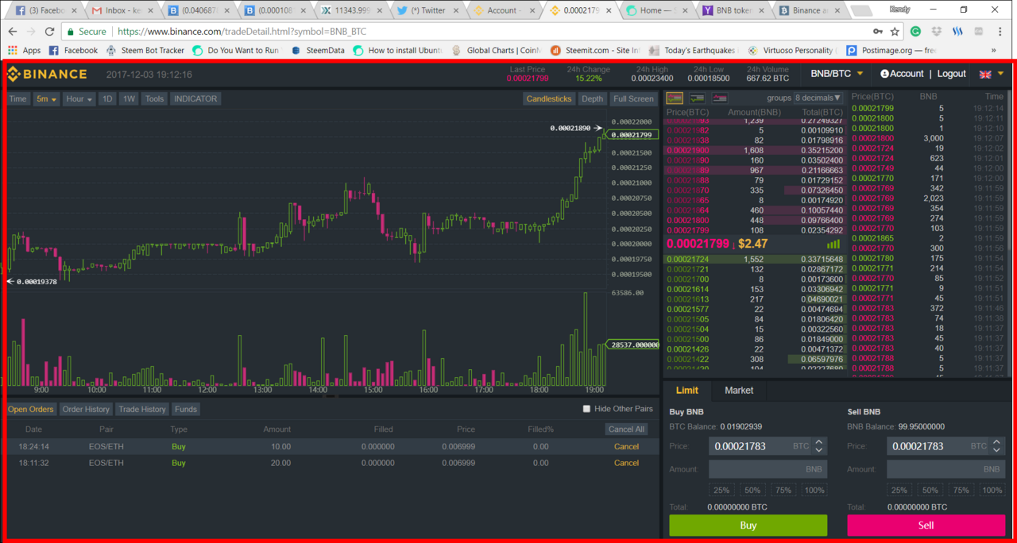Select the Time line chart option
The image size is (1017, 543).
point(17,98)
